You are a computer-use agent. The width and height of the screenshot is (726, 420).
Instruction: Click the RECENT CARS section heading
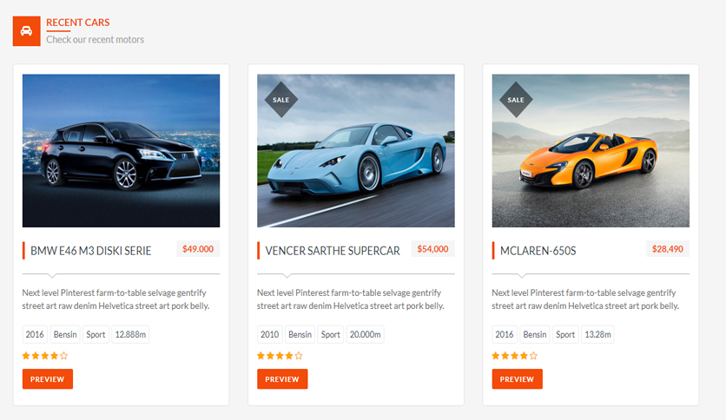(78, 23)
